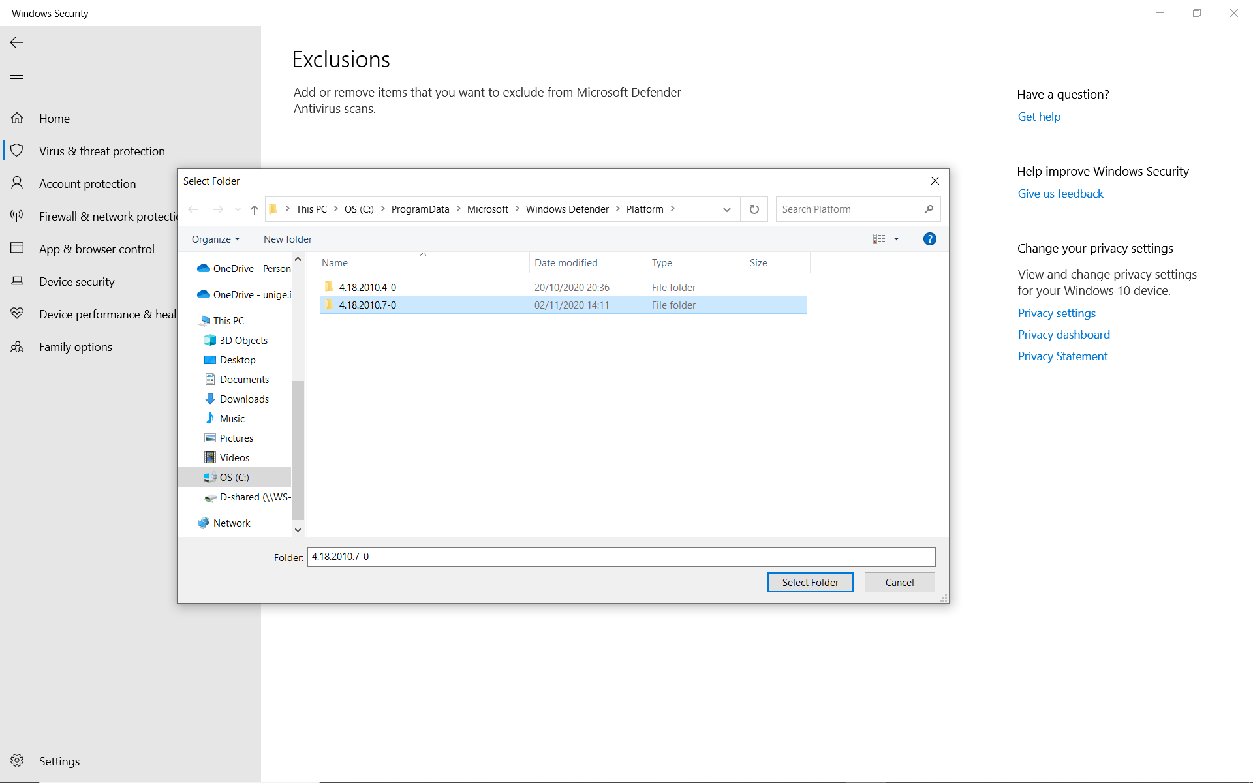This screenshot has height=783, width=1253.
Task: Open Account protection section
Action: 87,183
